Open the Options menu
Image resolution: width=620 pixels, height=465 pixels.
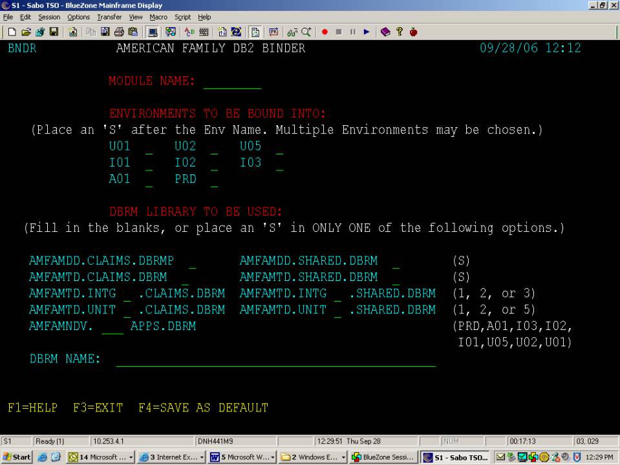click(78, 17)
